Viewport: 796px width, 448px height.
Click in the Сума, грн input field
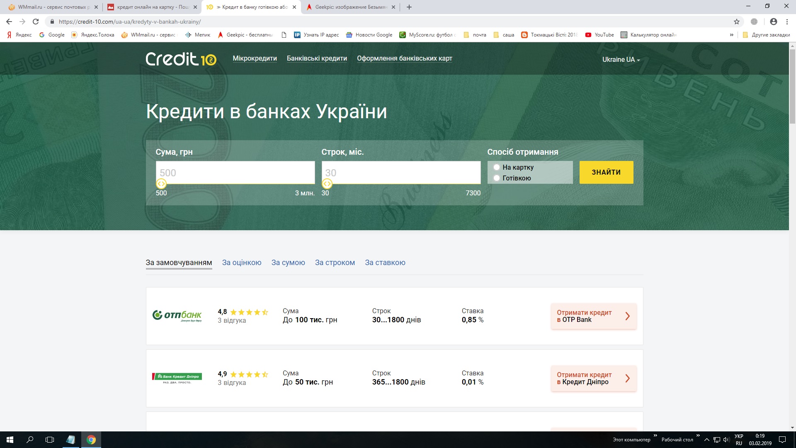click(235, 172)
